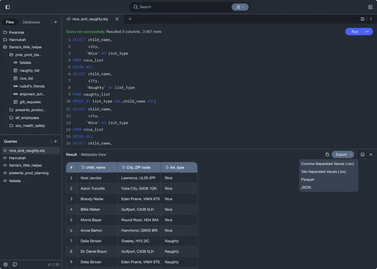The image size is (377, 269).
Task: Click the Kwanzaa folder icon
Action: click(x=5, y=32)
